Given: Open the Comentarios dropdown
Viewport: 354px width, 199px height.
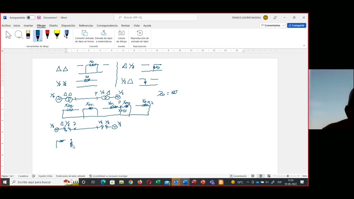Looking at the screenshot, I should coord(273,25).
